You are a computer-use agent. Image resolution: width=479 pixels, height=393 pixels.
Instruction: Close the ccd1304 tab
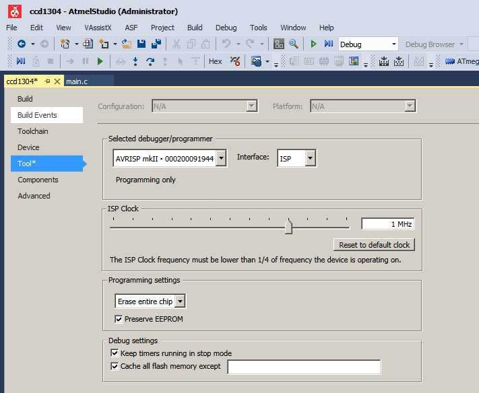57,81
